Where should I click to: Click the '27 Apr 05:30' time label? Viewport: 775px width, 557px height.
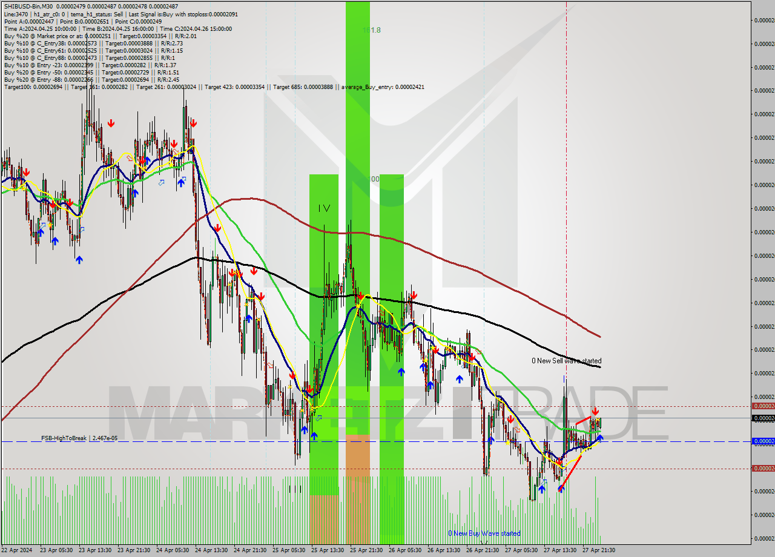click(521, 550)
